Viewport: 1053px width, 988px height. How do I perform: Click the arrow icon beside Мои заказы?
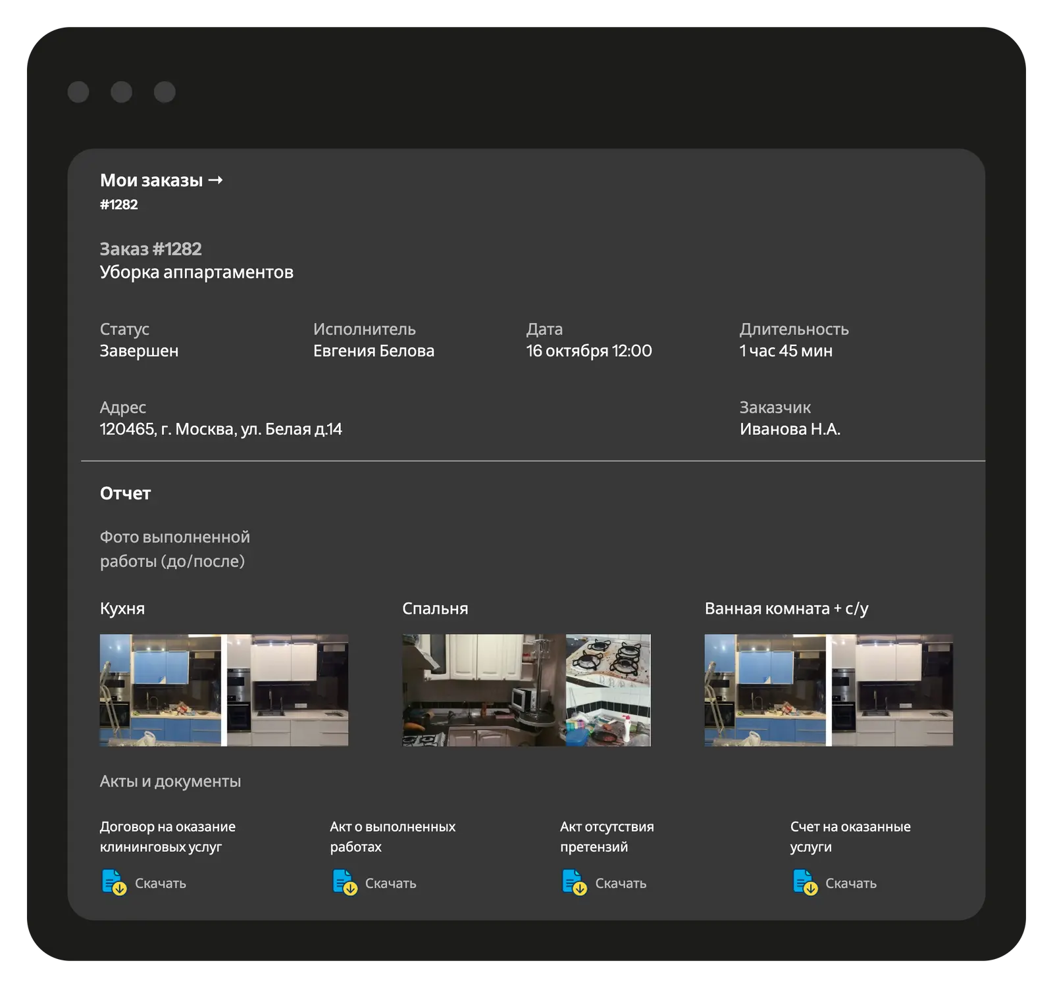[215, 180]
